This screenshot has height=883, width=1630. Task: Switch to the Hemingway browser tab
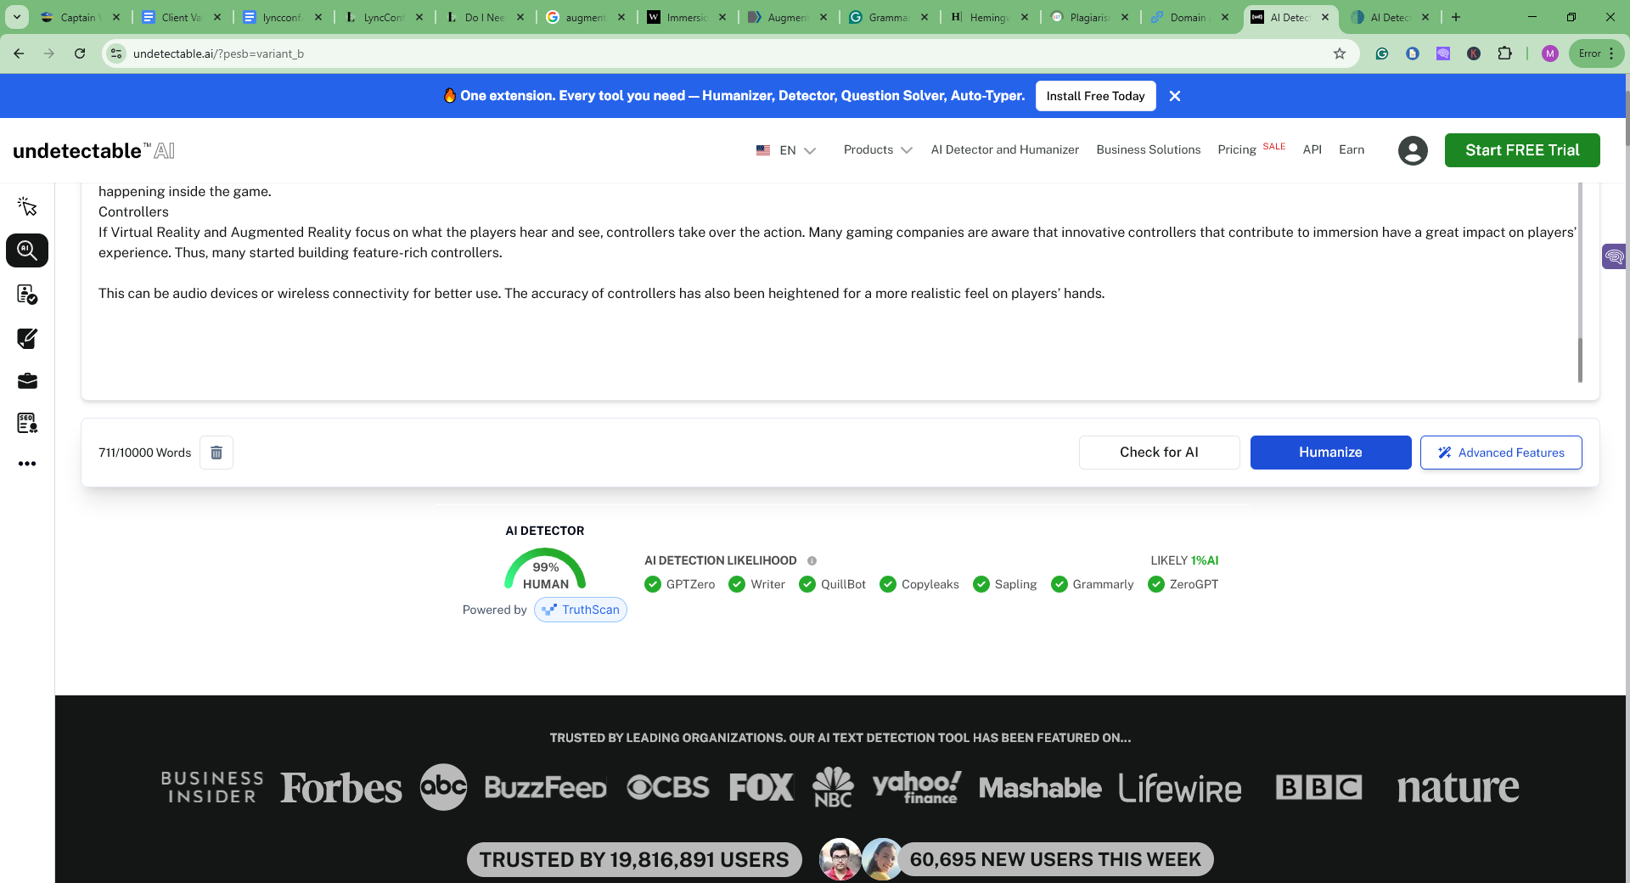tap(988, 17)
